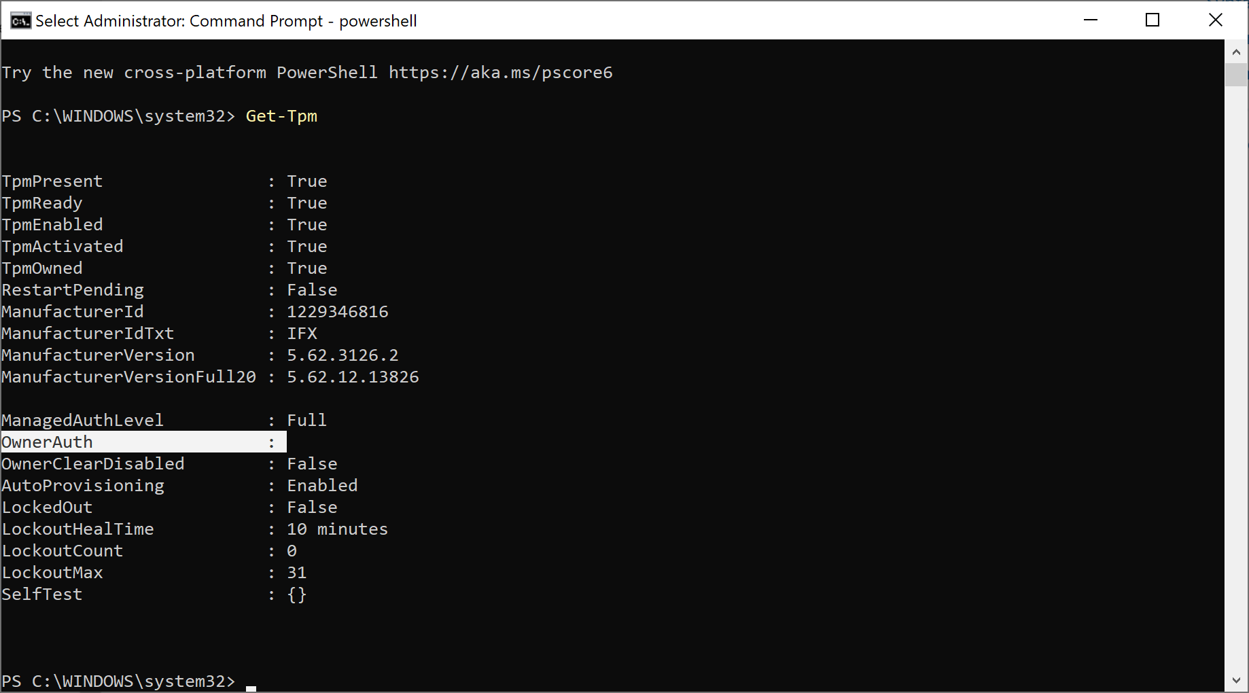
Task: Click the Command Prompt icon in title bar
Action: pyautogui.click(x=21, y=21)
